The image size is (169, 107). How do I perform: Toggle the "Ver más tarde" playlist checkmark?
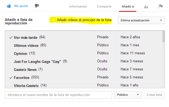coord(11,37)
